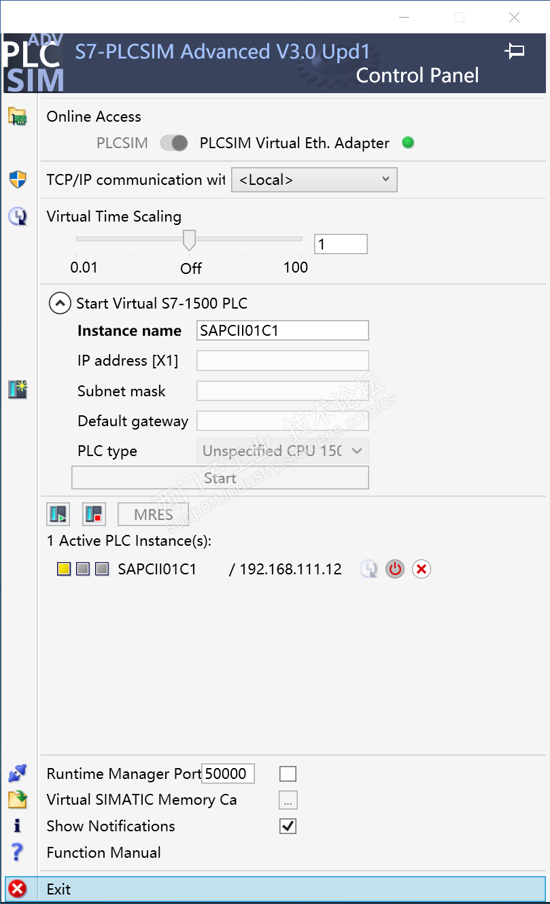This screenshot has height=904, width=550.
Task: Toggle the PLCSIM online access switch
Action: (x=174, y=143)
